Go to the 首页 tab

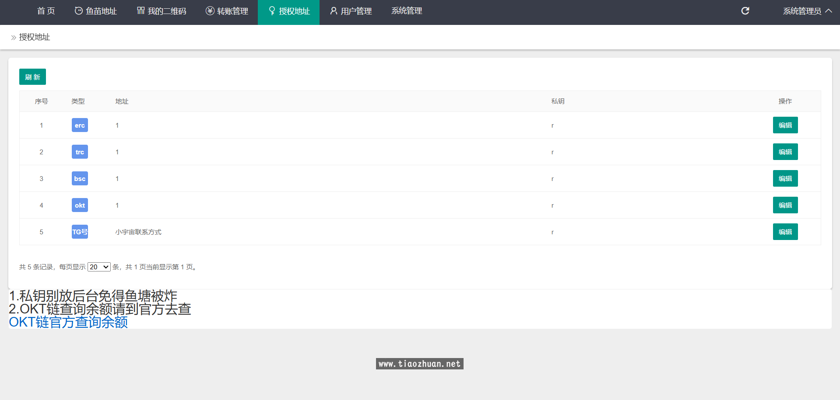tap(46, 11)
